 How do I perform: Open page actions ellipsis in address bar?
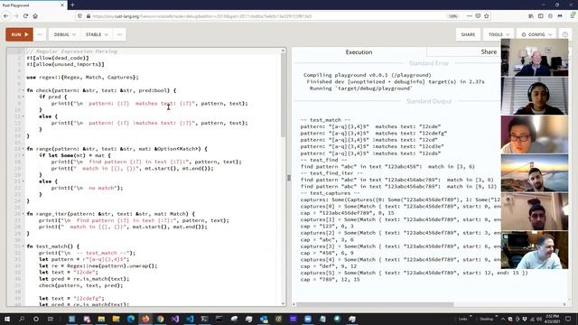coord(470,16)
